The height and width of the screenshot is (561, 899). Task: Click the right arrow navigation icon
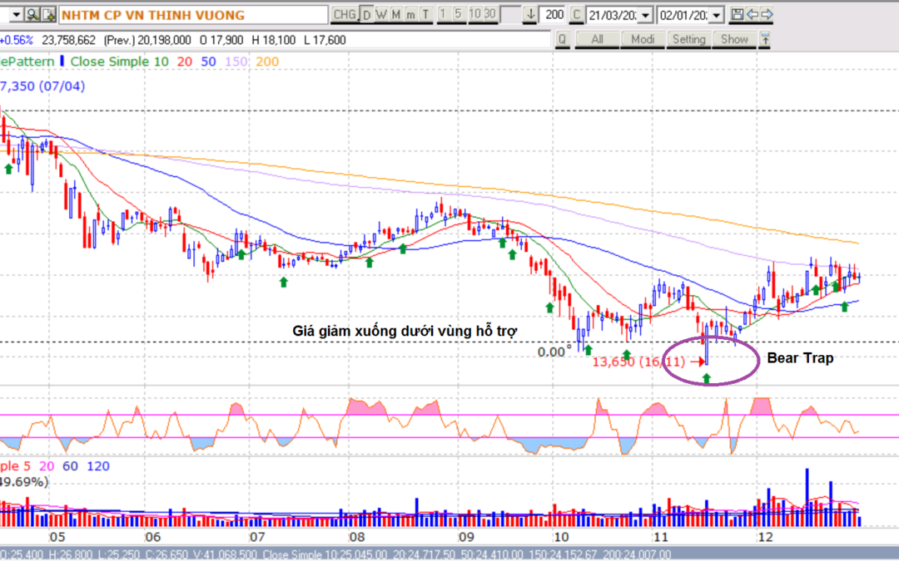tap(767, 14)
